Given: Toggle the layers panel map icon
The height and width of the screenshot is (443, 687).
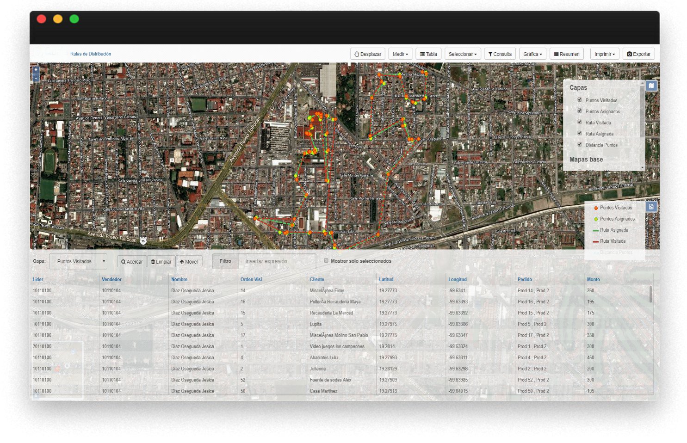Looking at the screenshot, I should tap(651, 86).
